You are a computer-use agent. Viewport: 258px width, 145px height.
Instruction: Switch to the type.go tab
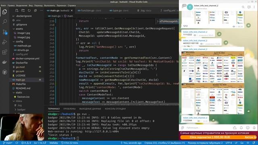coord(119,10)
